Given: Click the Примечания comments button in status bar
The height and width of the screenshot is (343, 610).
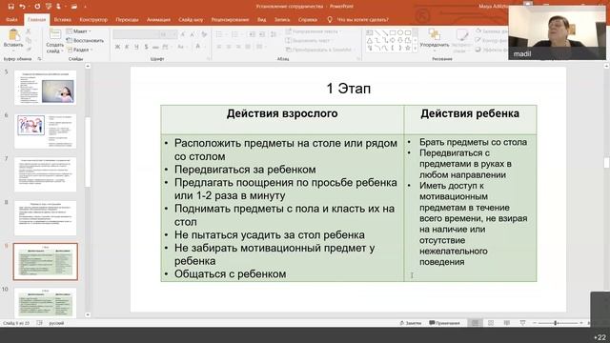Looking at the screenshot, I should (x=445, y=323).
